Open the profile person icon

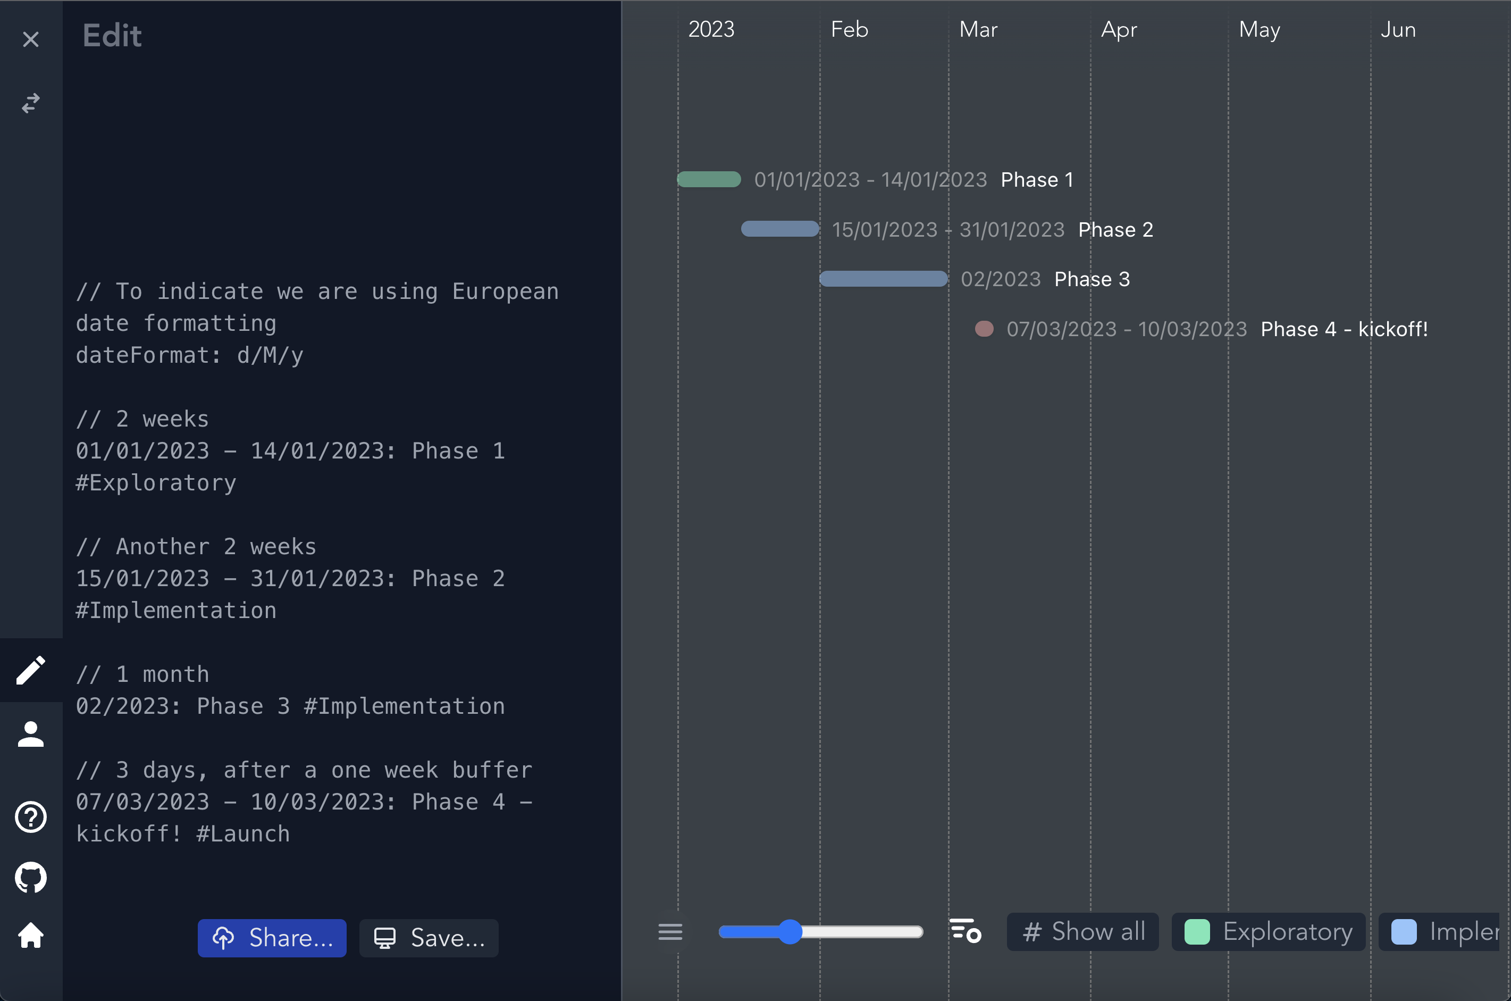coord(31,734)
